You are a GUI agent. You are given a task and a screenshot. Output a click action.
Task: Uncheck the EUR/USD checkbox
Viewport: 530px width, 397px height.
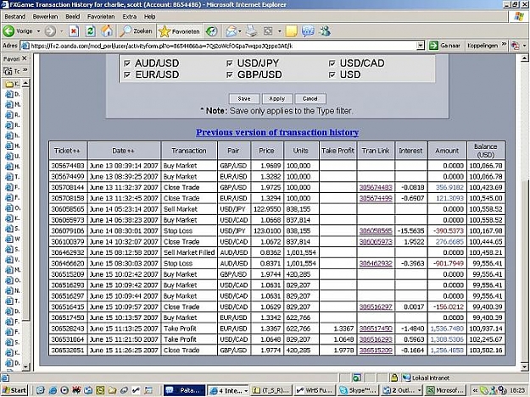click(x=127, y=74)
